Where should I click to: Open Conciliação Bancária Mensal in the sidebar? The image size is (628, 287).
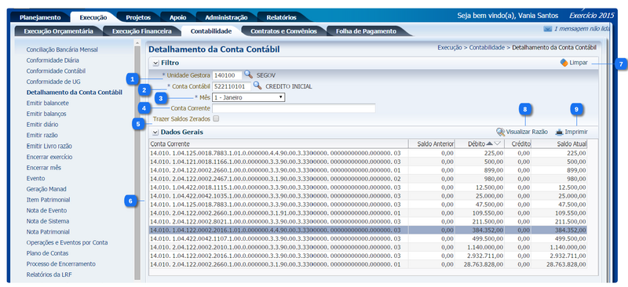[x=62, y=49]
